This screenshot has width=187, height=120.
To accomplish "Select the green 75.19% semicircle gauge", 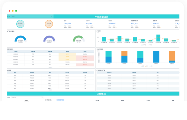I will coord(79,39).
